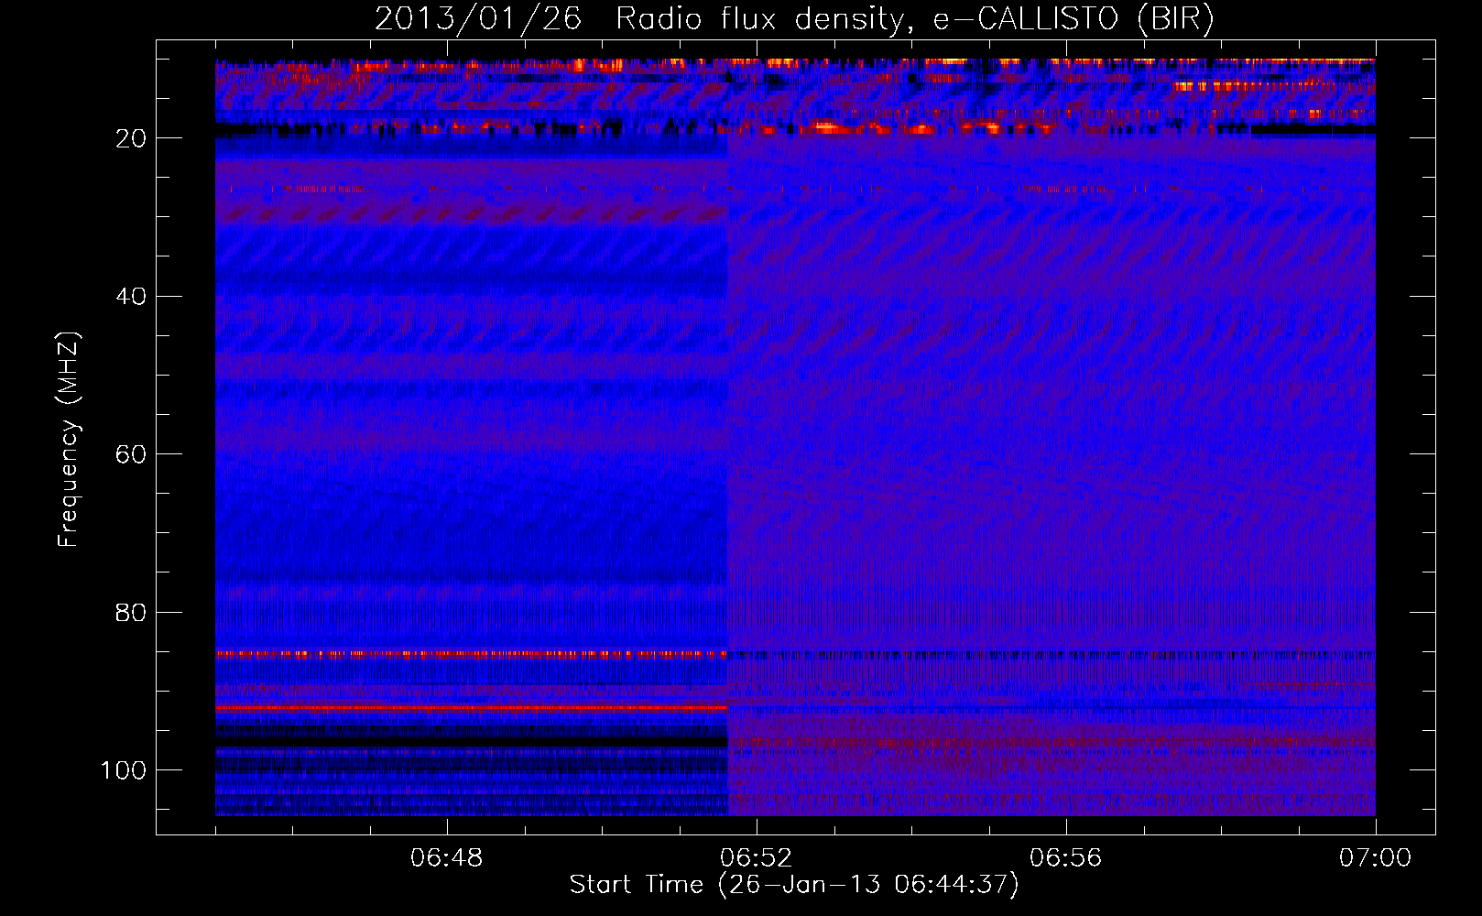This screenshot has height=916, width=1482.
Task: Click the '06:48' time tick label
Action: tap(447, 858)
